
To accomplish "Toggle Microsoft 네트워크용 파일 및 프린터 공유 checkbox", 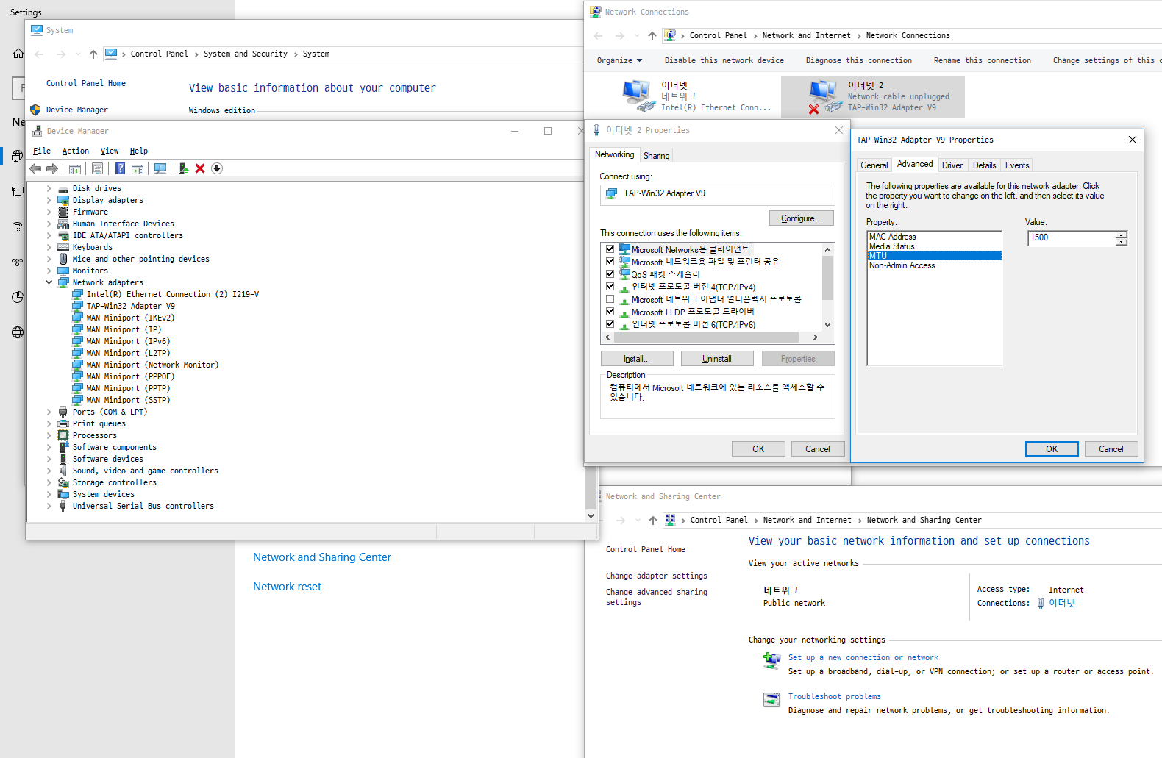I will (x=610, y=262).
